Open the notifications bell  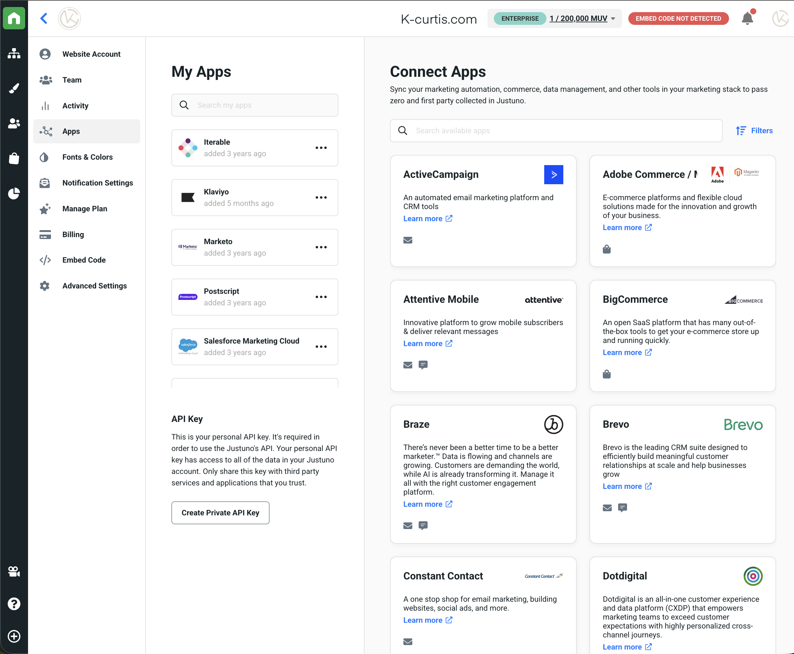[748, 18]
